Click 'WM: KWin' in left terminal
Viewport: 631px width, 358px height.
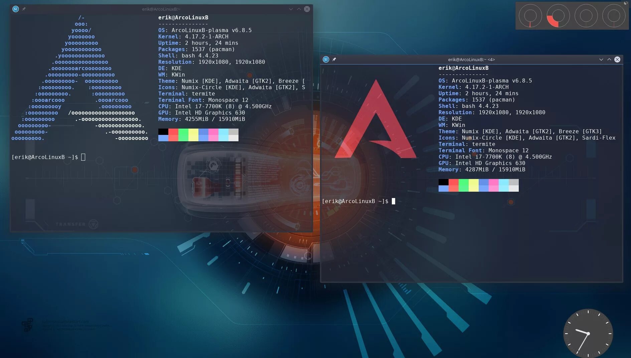point(172,74)
